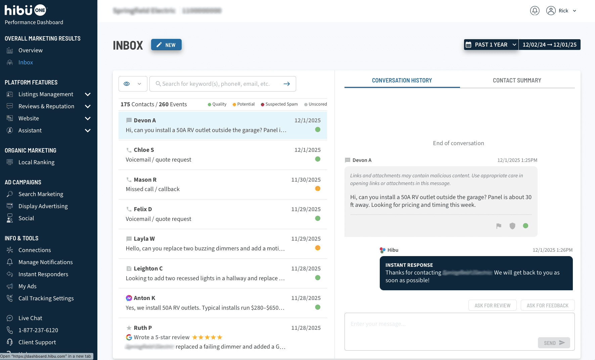Switch to Contact Summary tab
The height and width of the screenshot is (360, 595).
(517, 80)
